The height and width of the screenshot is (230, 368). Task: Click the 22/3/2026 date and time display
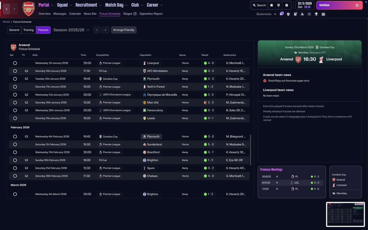(x=304, y=5)
